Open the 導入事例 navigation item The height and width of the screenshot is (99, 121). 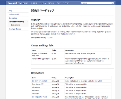point(51,3)
